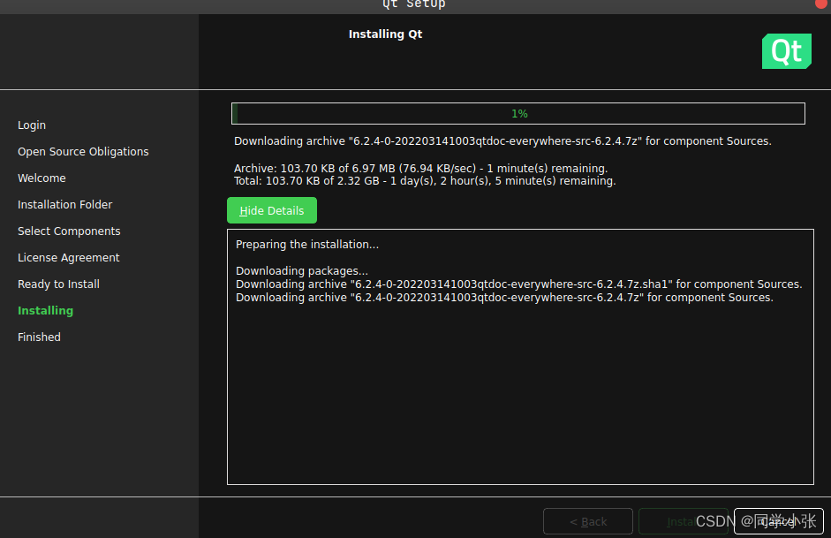Click the download progress bar
The width and height of the screenshot is (831, 538).
click(x=518, y=113)
